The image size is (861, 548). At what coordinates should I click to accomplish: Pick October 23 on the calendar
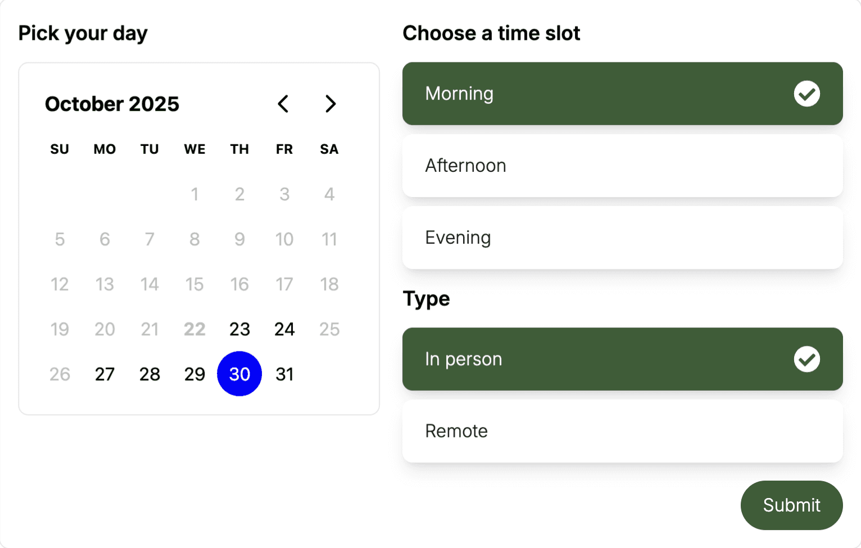click(x=239, y=329)
